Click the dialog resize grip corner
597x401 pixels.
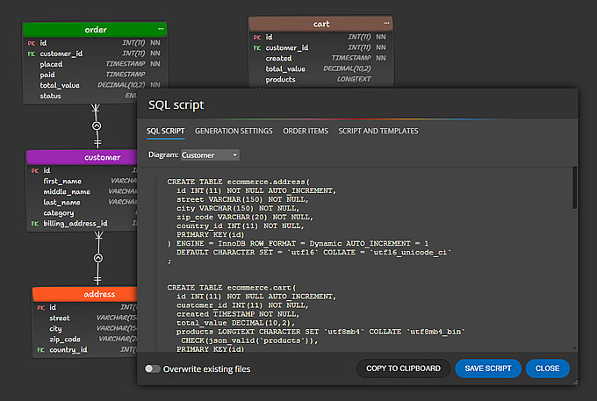pos(575,383)
